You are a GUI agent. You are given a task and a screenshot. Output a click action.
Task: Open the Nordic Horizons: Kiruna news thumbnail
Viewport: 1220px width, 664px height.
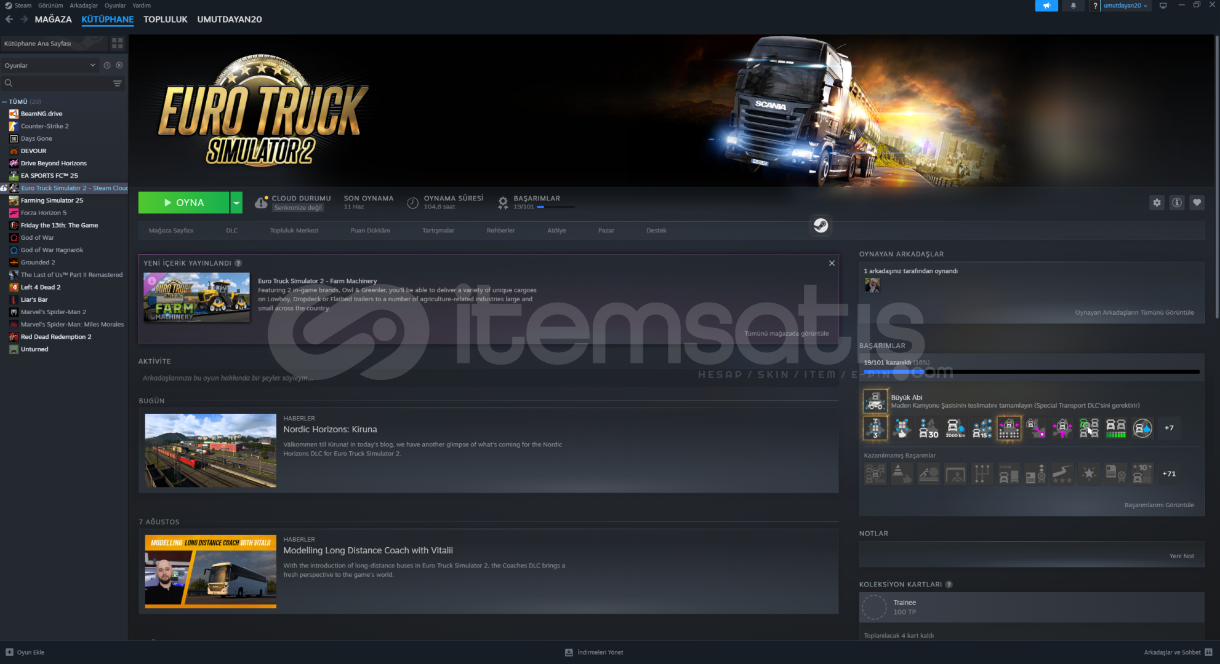tap(211, 451)
